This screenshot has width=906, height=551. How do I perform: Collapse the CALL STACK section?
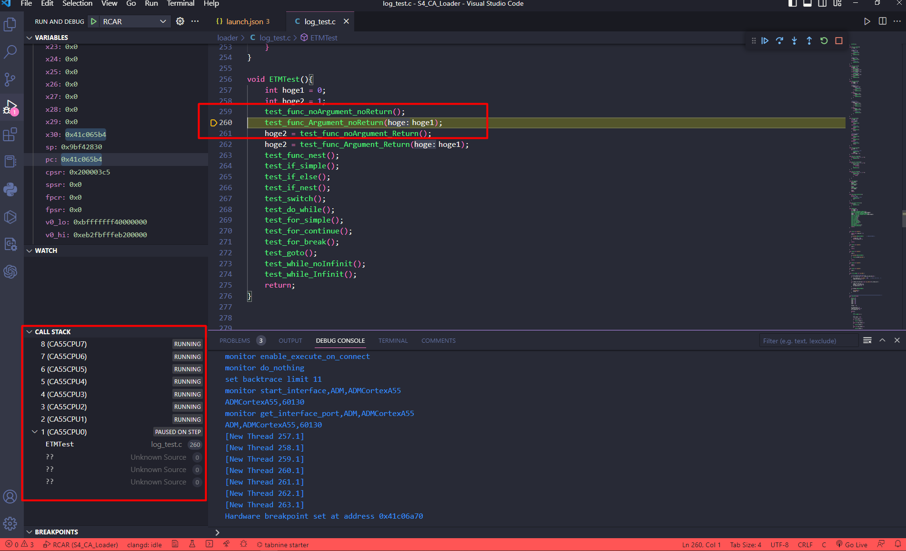30,332
